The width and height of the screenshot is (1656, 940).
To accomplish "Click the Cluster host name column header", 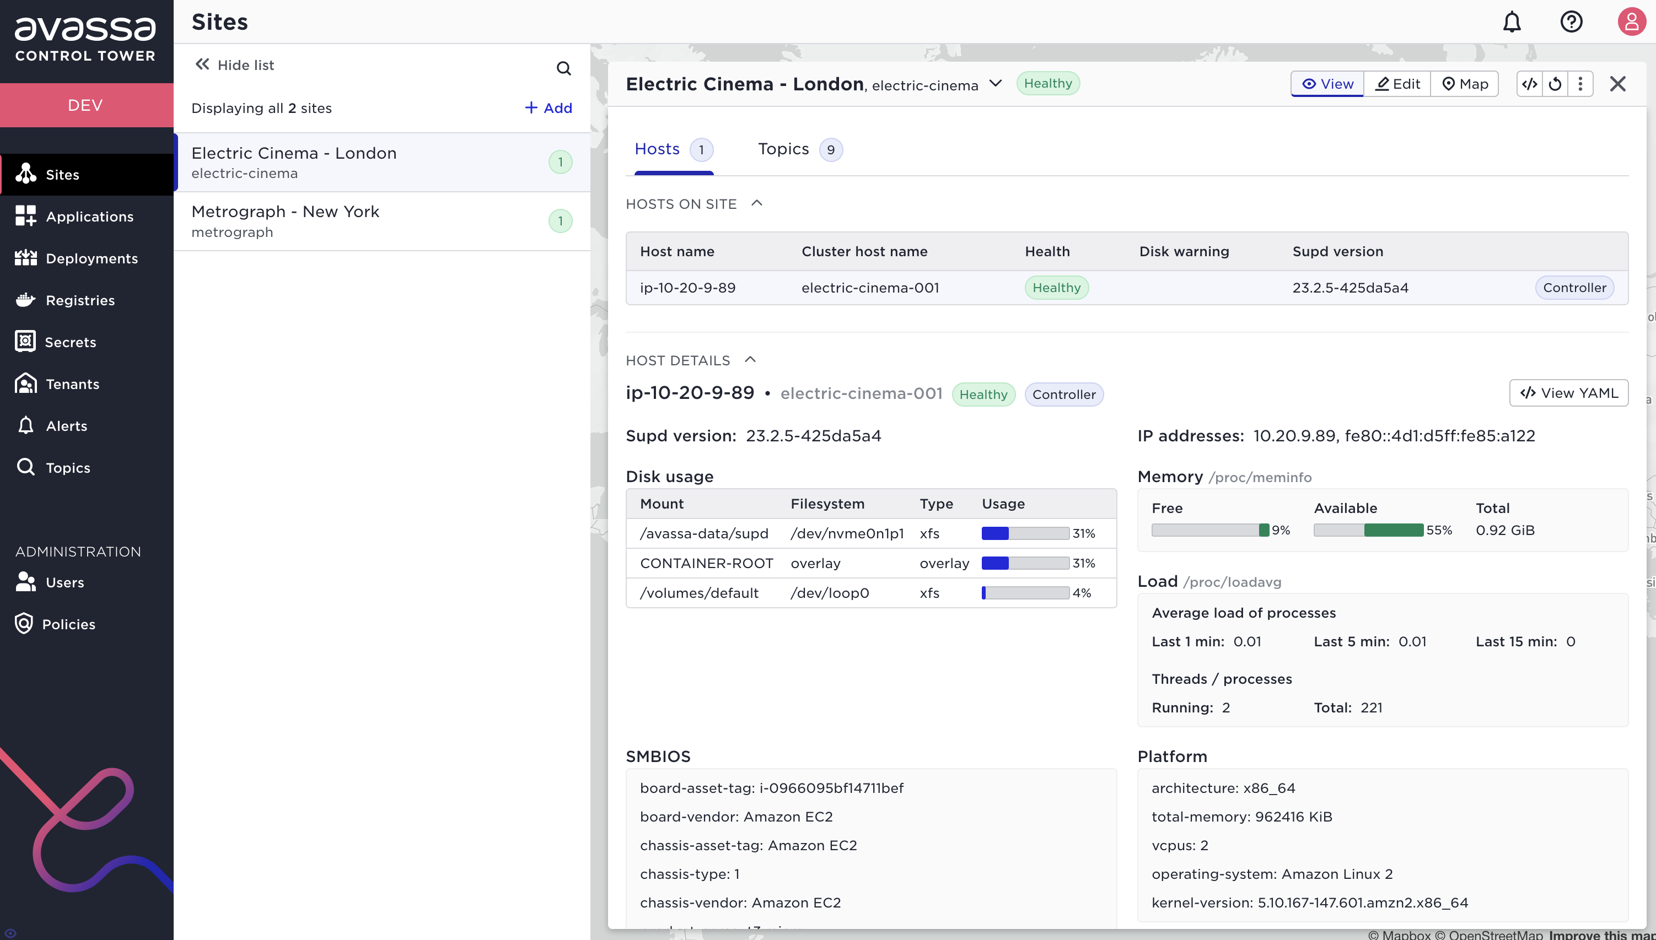I will [x=864, y=251].
